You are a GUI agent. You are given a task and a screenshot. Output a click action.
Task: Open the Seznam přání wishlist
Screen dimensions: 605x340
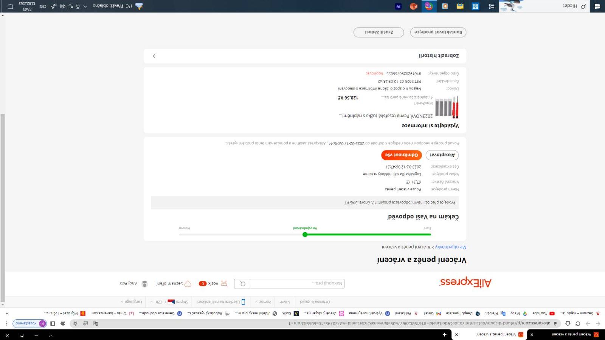(174, 283)
